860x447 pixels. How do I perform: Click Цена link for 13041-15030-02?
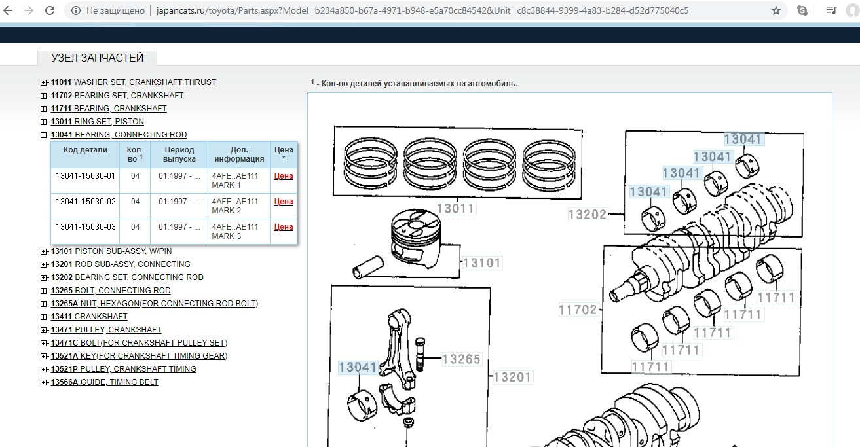point(284,202)
